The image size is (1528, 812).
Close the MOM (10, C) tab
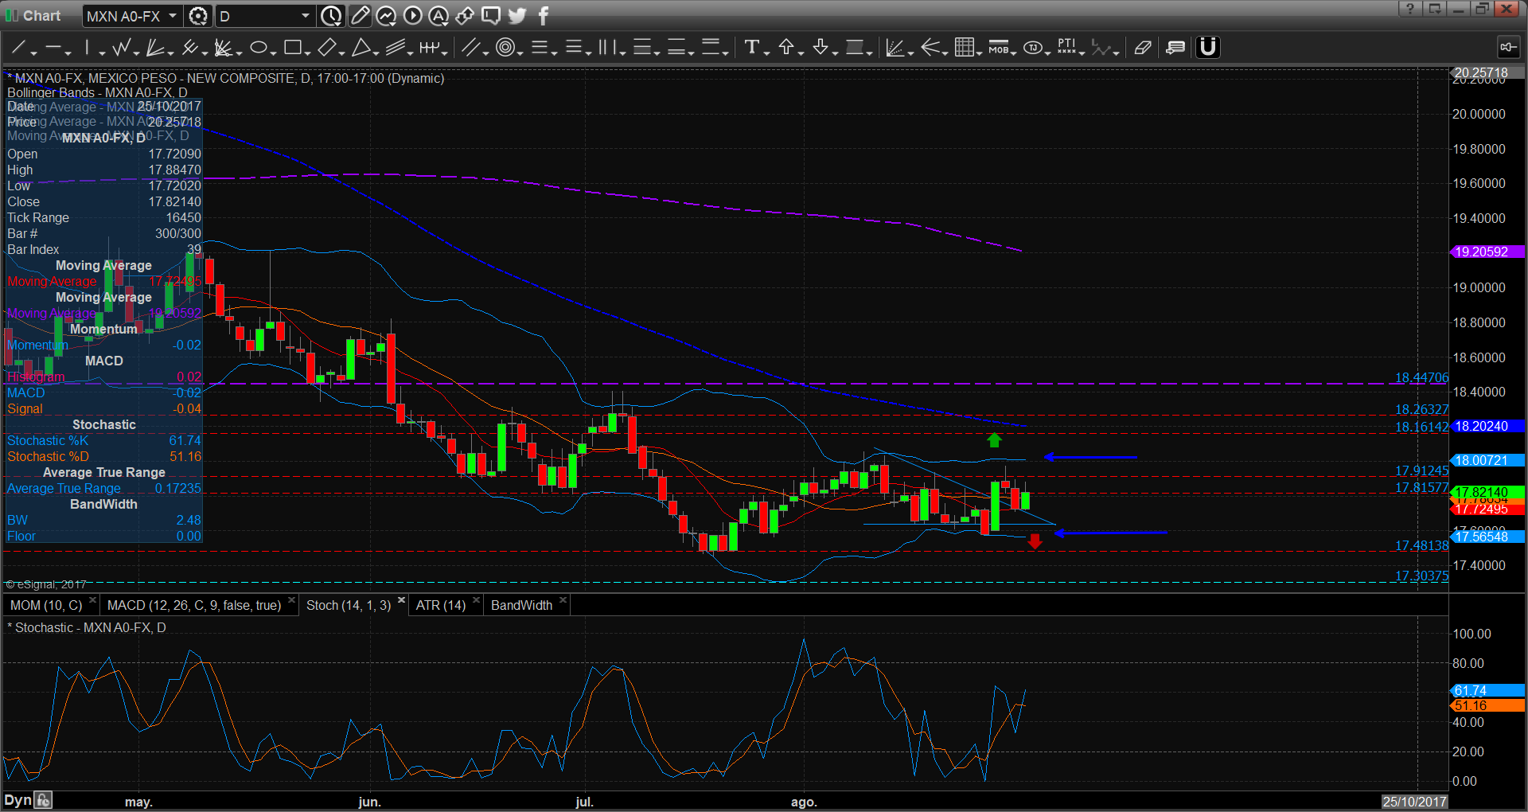(92, 600)
